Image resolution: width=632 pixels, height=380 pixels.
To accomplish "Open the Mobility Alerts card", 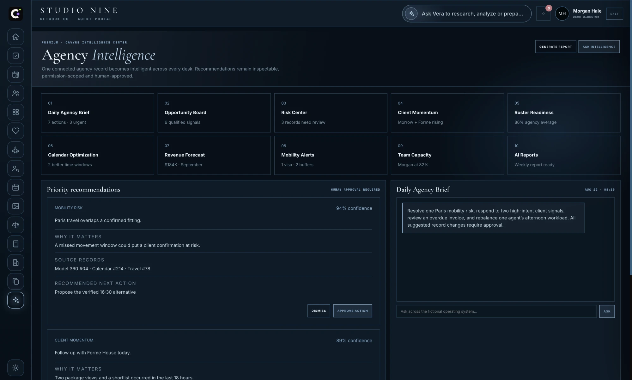I will pyautogui.click(x=331, y=155).
